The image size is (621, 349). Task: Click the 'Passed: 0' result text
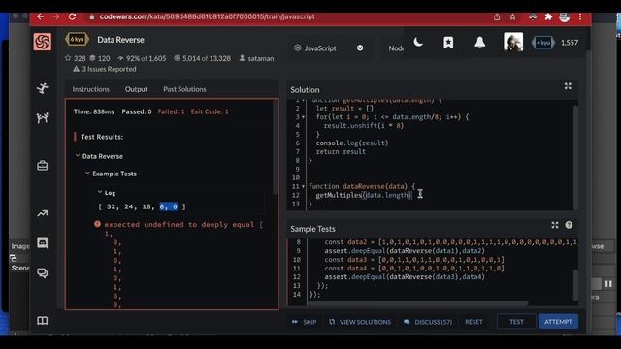tap(137, 112)
